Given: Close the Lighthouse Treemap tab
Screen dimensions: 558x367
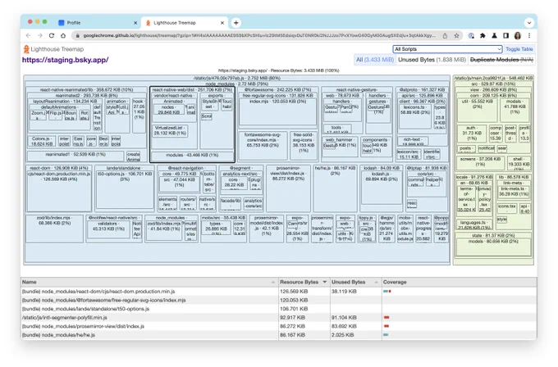Looking at the screenshot, I should (222, 23).
